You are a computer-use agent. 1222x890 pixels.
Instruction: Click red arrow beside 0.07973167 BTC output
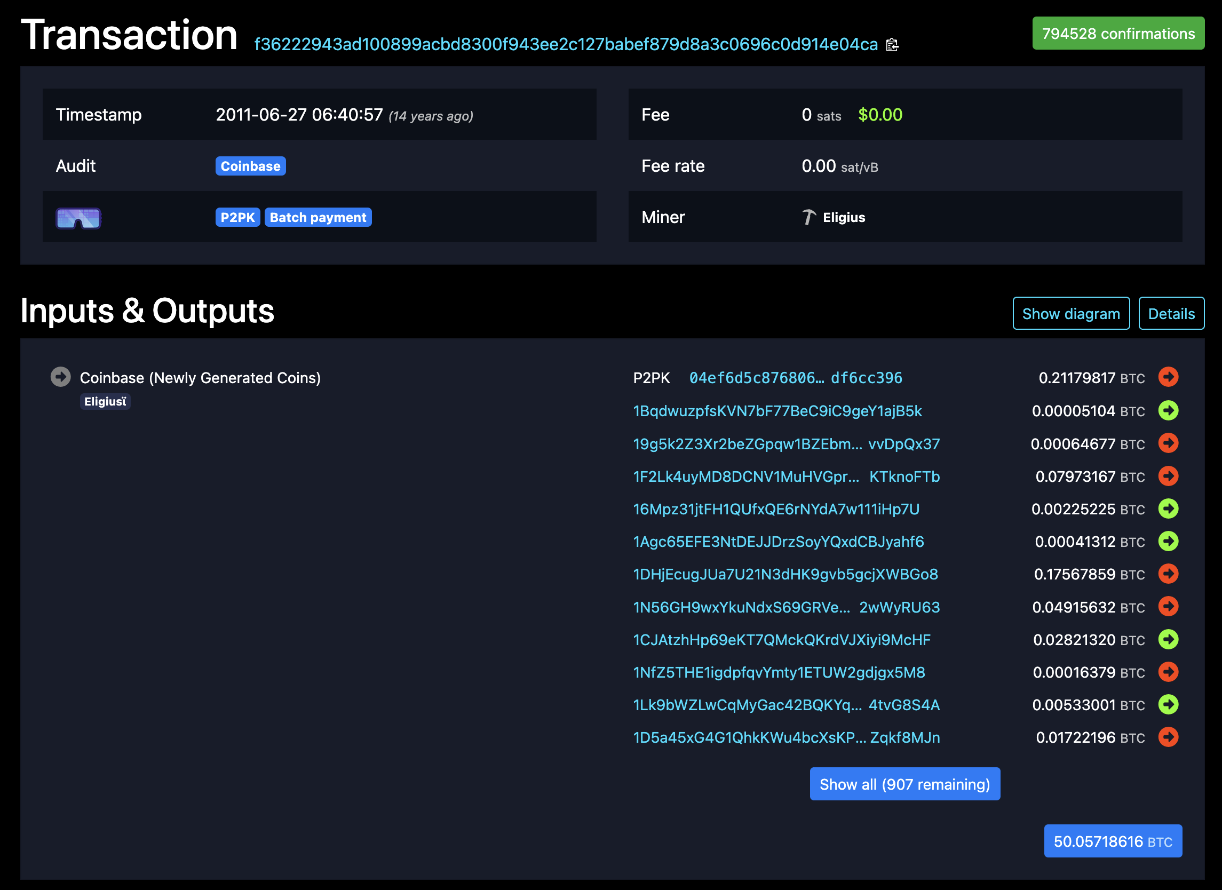(x=1168, y=476)
